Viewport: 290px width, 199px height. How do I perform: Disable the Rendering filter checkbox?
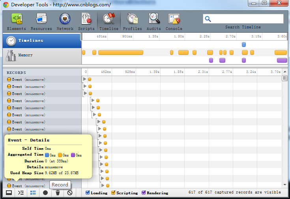tap(144, 193)
